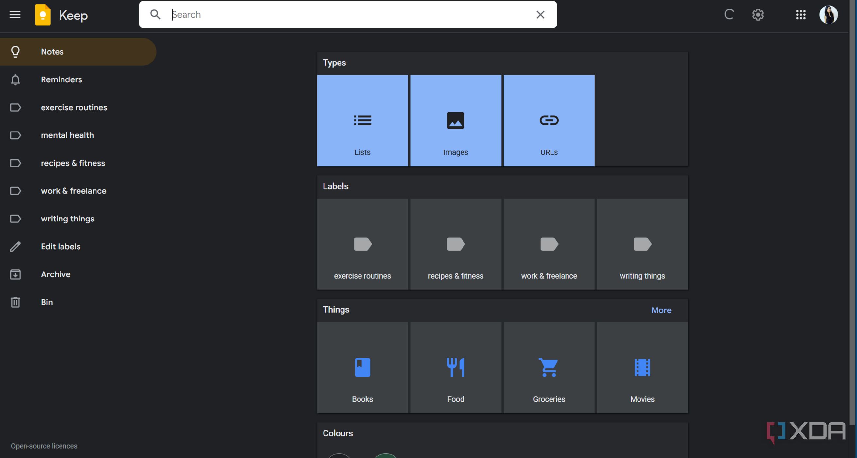The image size is (857, 458).
Task: Filter by Food thing tile
Action: coord(455,367)
